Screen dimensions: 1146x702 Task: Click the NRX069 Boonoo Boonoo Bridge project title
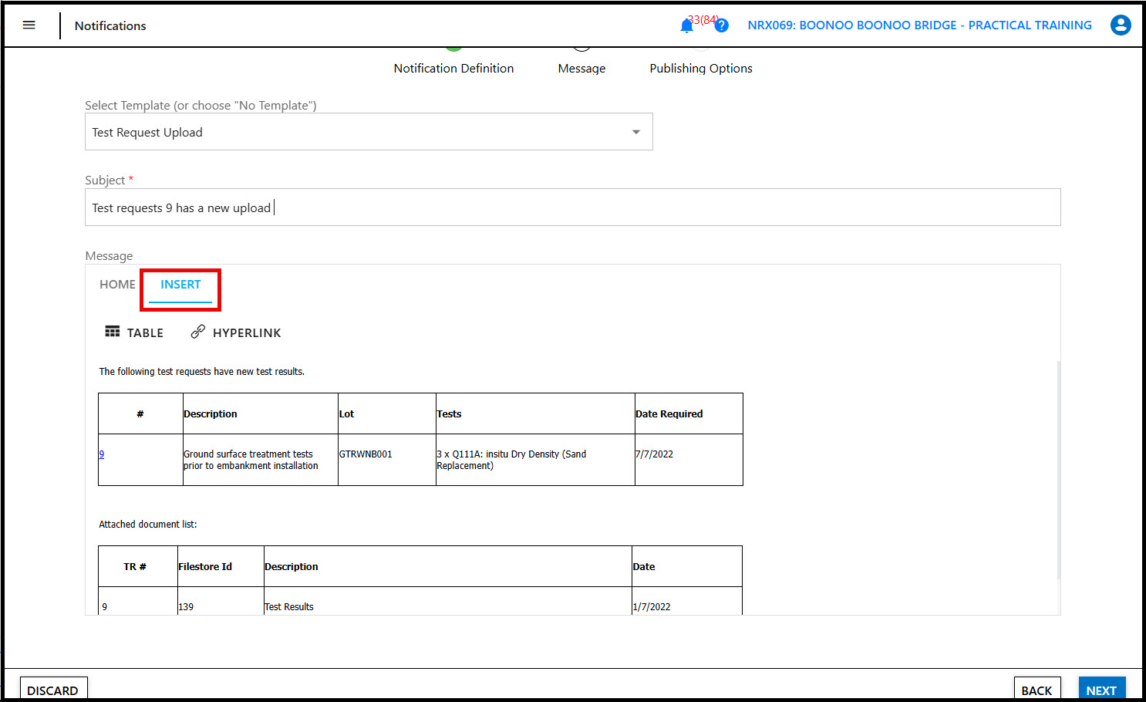tap(919, 25)
